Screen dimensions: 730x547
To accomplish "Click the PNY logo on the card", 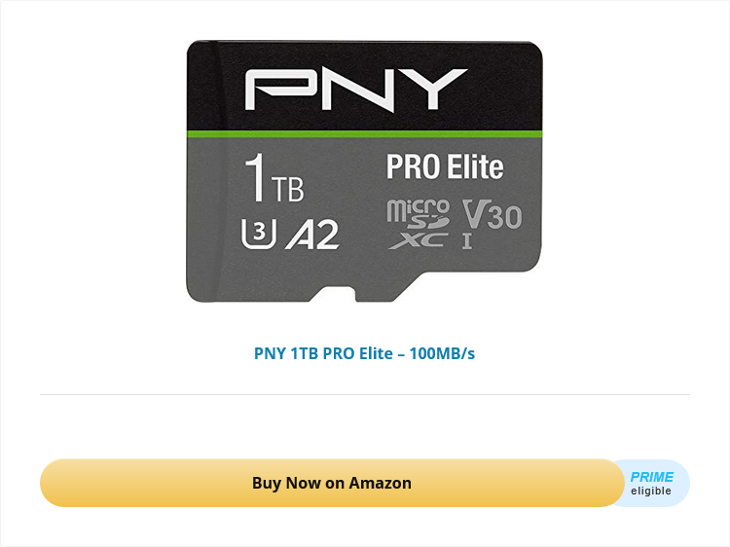I will point(355,90).
